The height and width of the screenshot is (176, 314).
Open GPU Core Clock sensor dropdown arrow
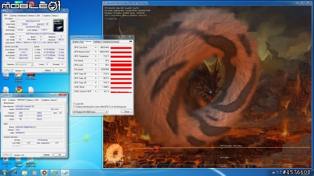pyautogui.click(x=96, y=47)
